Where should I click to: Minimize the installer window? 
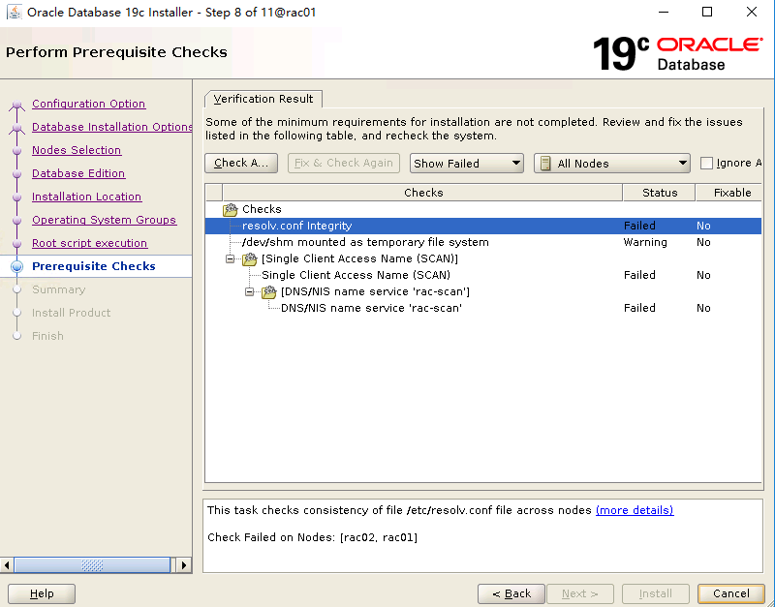point(664,12)
